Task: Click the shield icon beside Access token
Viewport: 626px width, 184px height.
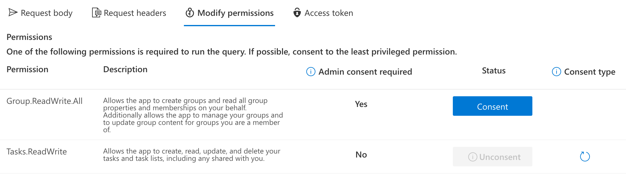Action: [297, 13]
